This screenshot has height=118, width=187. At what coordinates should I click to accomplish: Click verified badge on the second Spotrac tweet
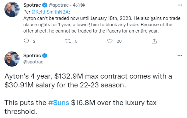click(45, 56)
